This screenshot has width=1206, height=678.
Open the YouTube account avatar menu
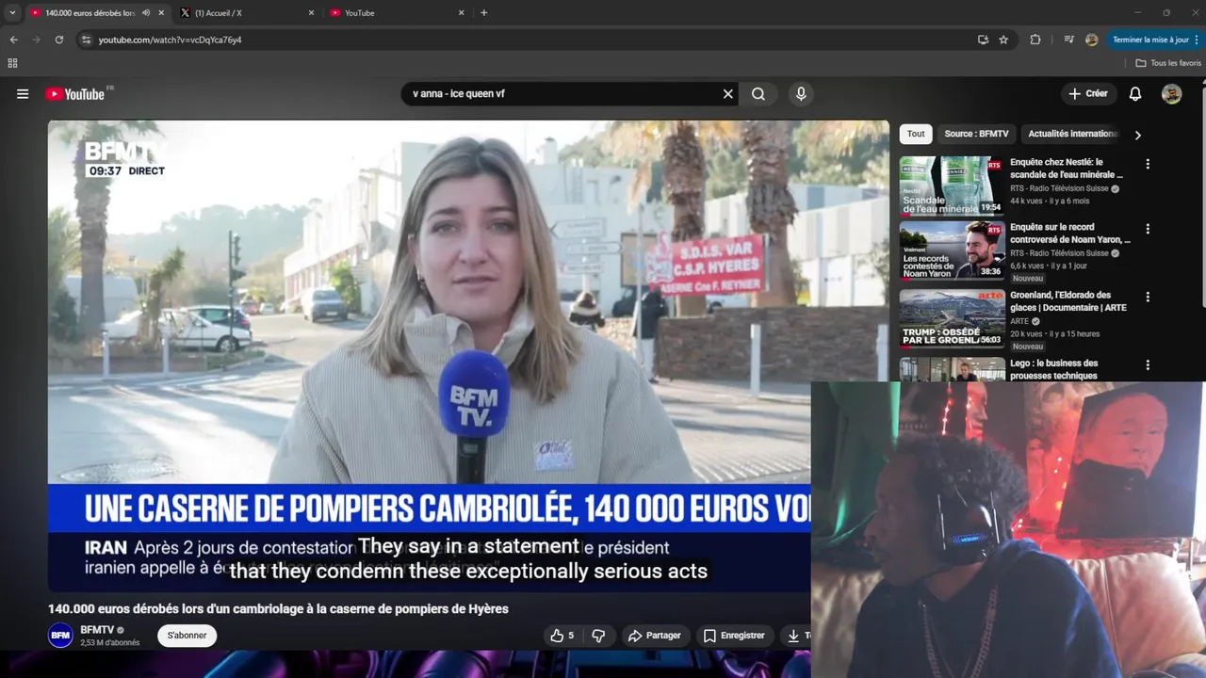click(x=1171, y=94)
